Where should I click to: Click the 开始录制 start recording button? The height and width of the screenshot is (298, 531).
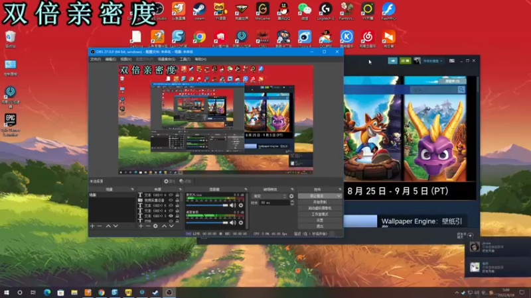click(x=320, y=202)
